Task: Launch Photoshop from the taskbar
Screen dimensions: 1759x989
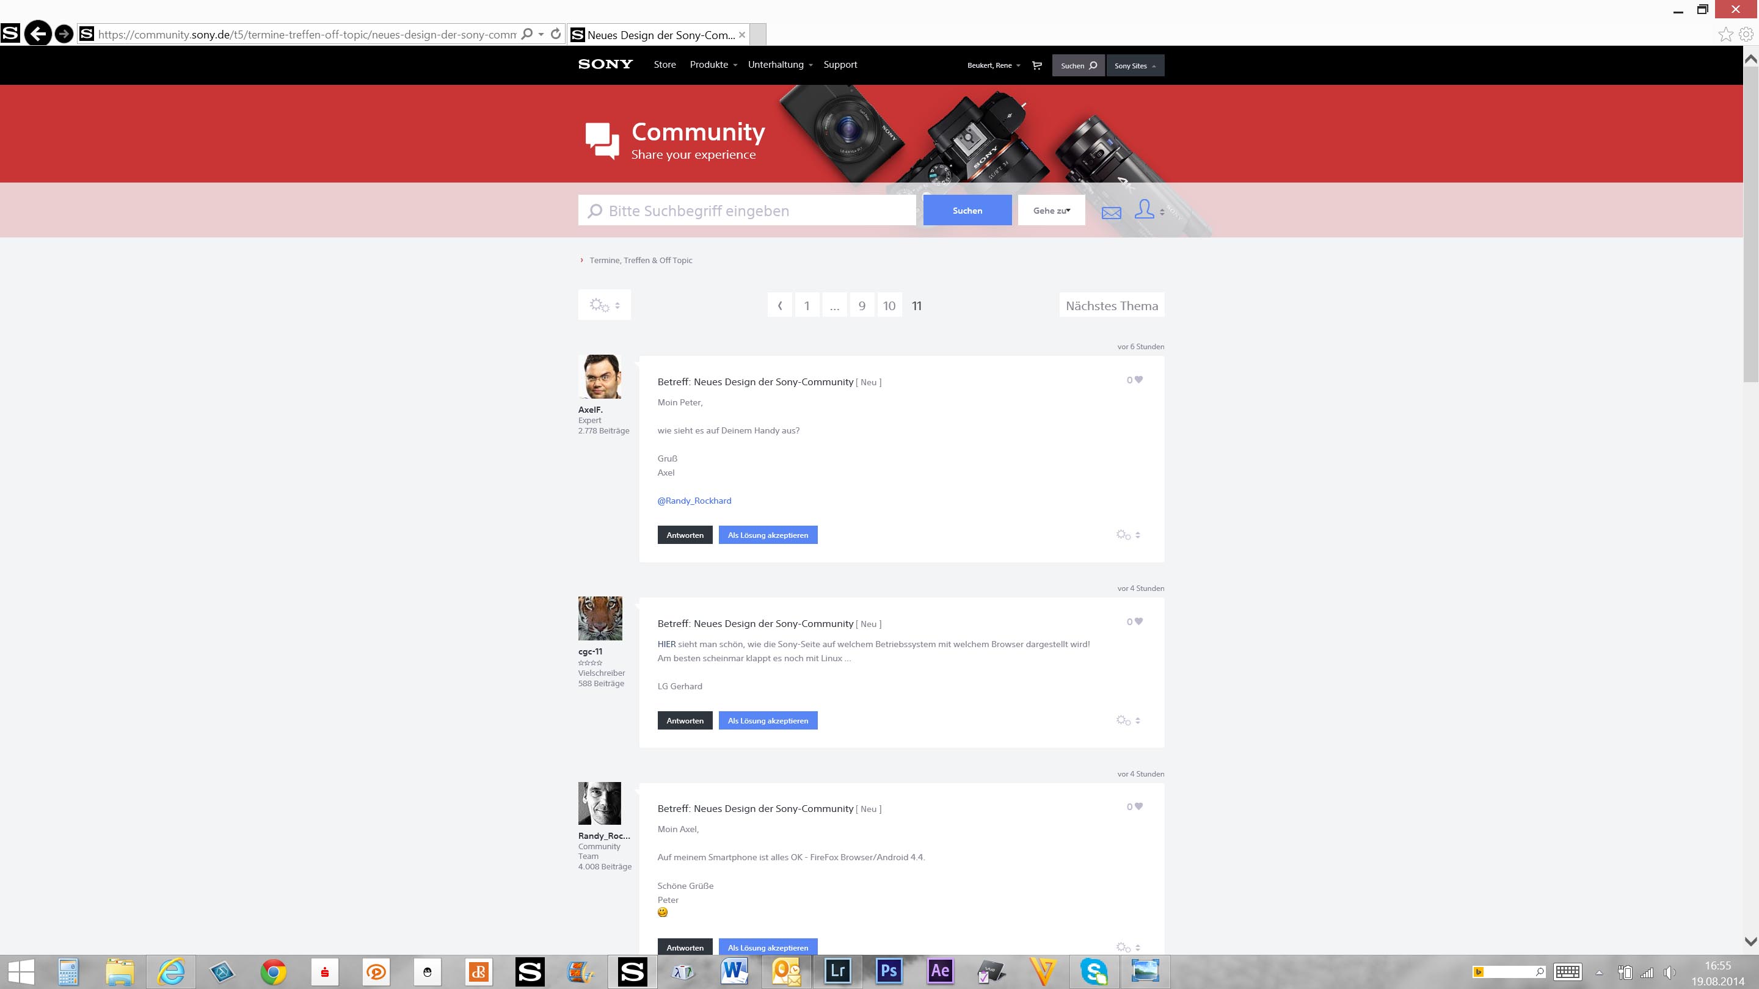Action: (889, 971)
